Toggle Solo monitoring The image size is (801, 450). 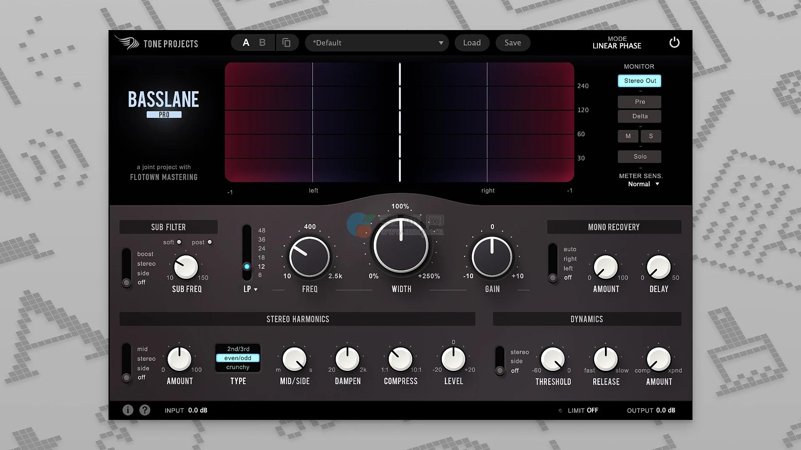(640, 157)
